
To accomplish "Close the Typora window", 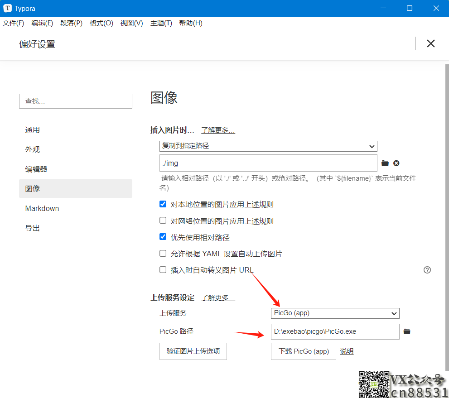I will 436,8.
